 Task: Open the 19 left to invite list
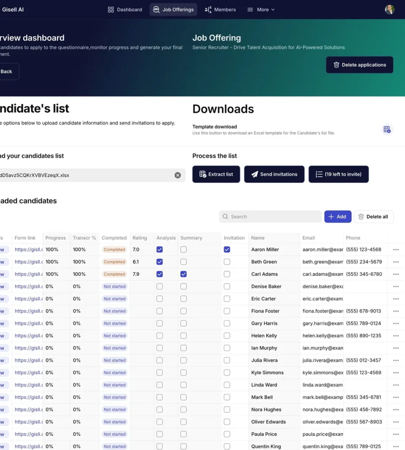click(338, 174)
